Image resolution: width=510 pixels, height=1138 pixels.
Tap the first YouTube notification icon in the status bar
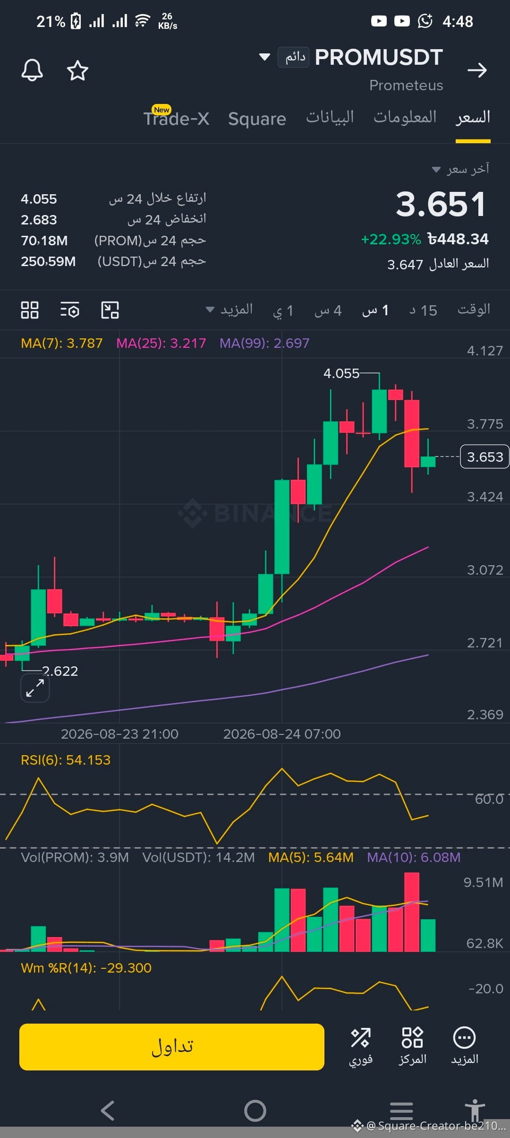pyautogui.click(x=379, y=21)
